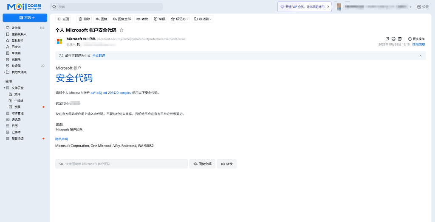Viewport: 435px width, 222px height.
Task: Click 开通 VIP 会员 banner
Action: tap(304, 7)
